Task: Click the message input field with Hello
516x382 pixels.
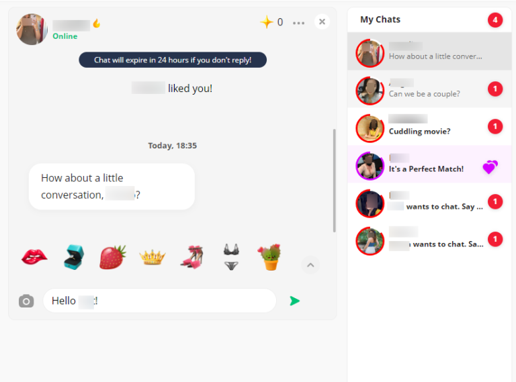Action: (160, 301)
